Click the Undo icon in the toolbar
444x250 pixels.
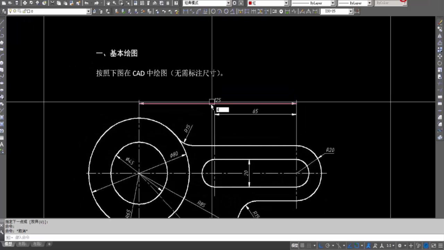point(87,3)
